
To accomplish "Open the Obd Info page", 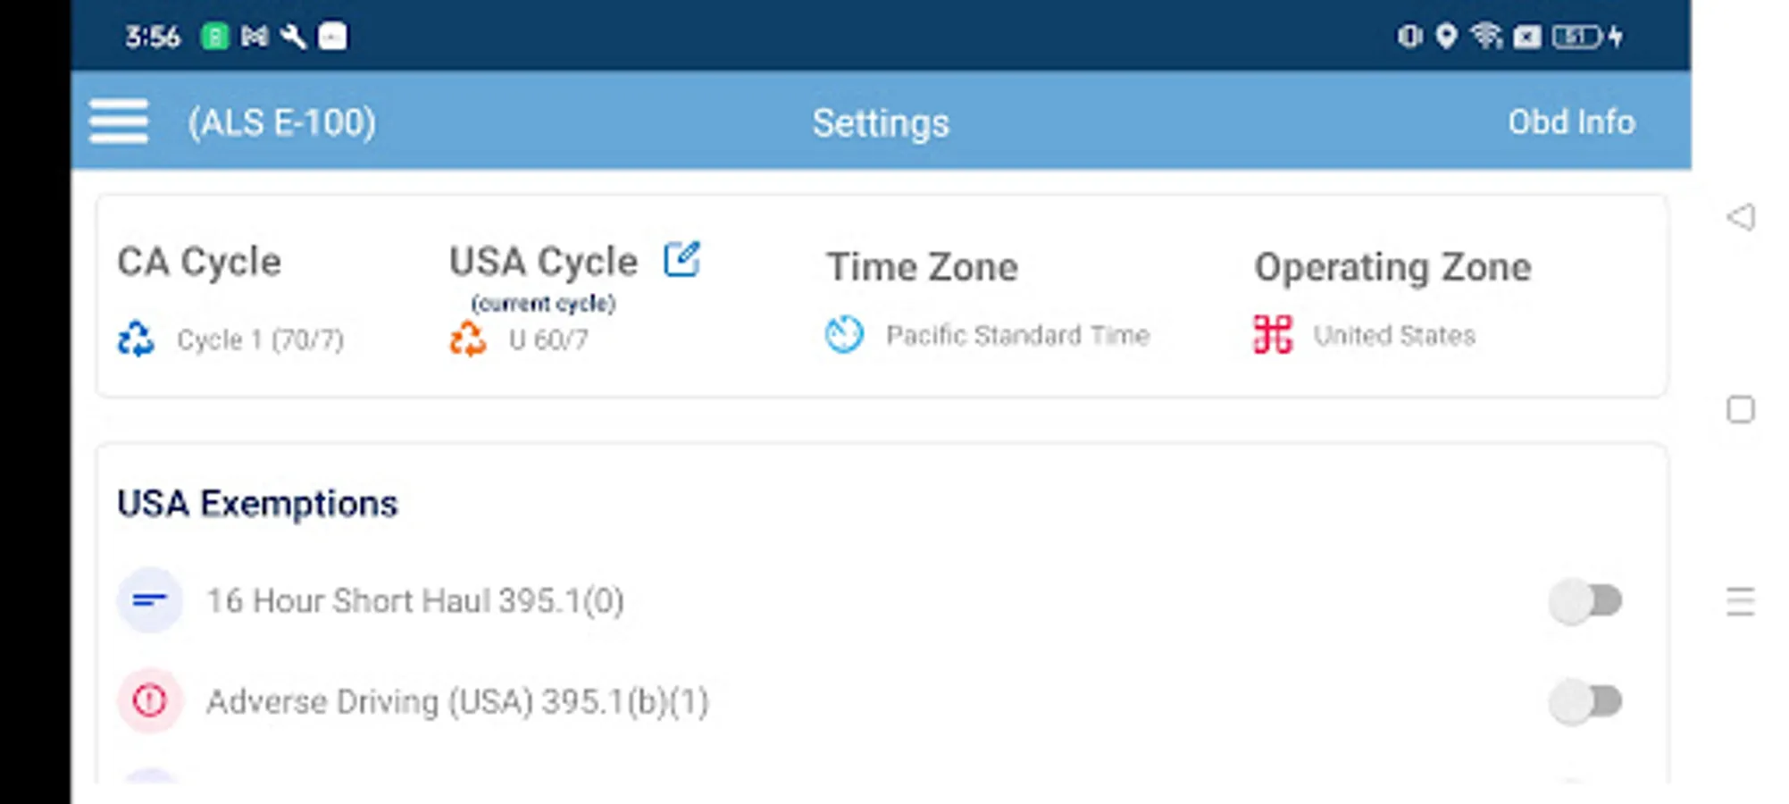I will [x=1571, y=122].
